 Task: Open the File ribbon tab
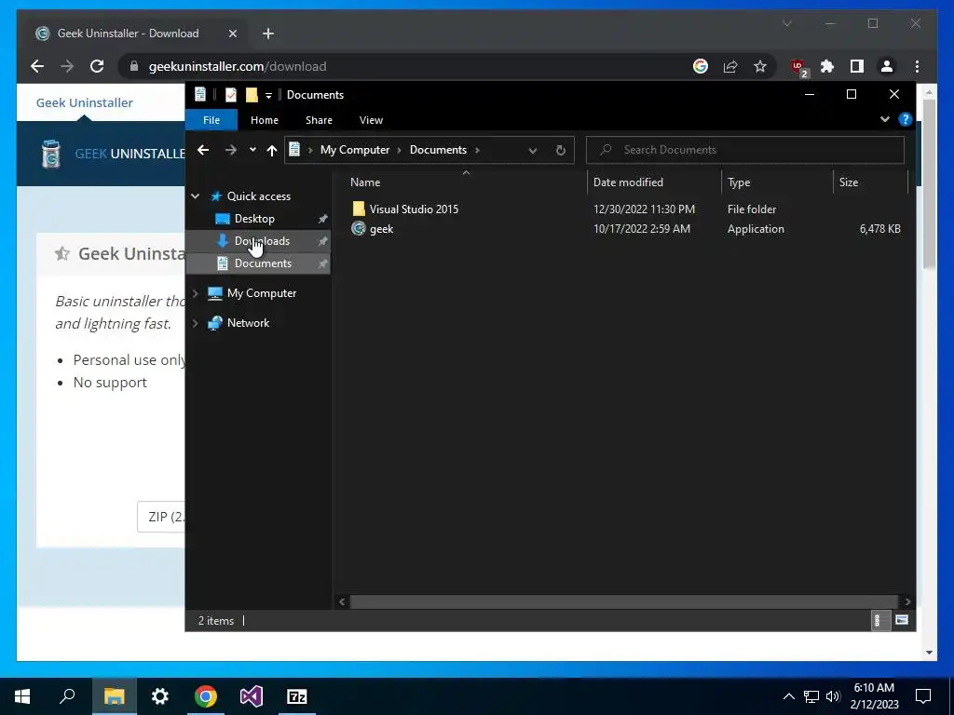pyautogui.click(x=211, y=120)
